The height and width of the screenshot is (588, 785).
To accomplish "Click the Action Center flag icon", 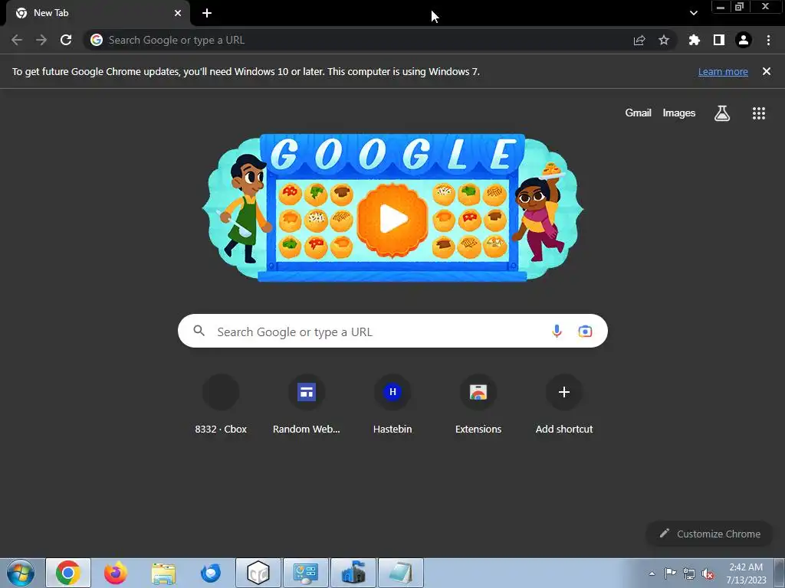I will (670, 573).
